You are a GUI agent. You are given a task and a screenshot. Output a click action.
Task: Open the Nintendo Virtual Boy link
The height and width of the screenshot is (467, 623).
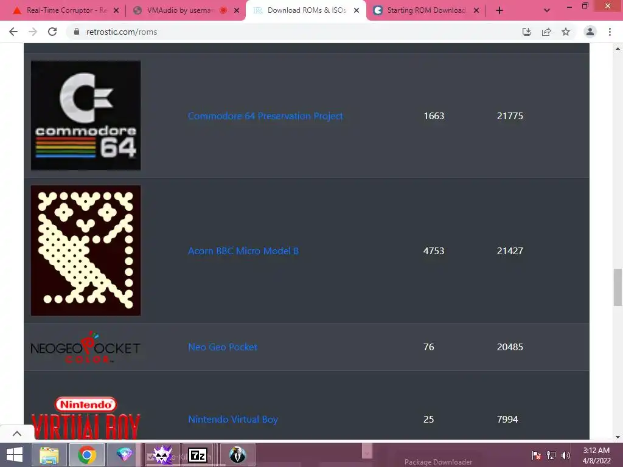(233, 420)
